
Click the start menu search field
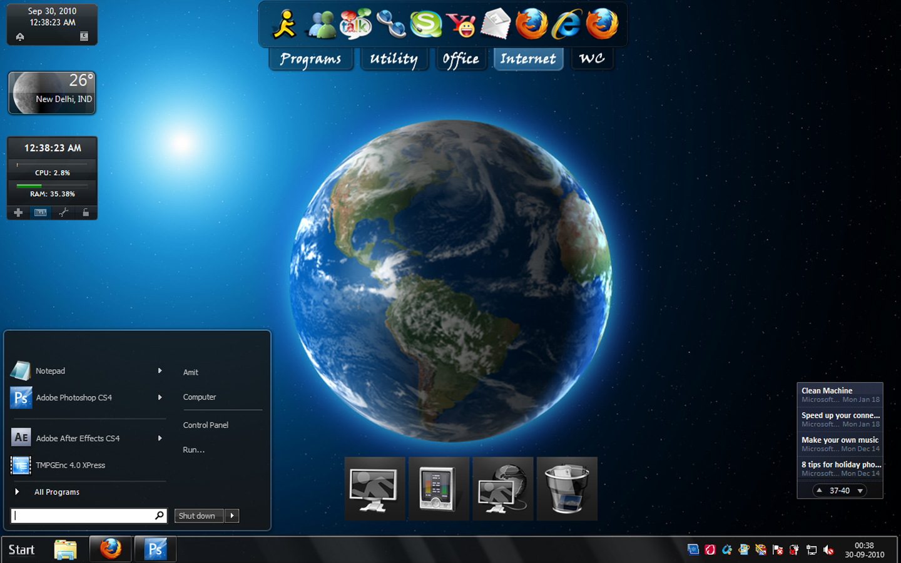pos(89,515)
